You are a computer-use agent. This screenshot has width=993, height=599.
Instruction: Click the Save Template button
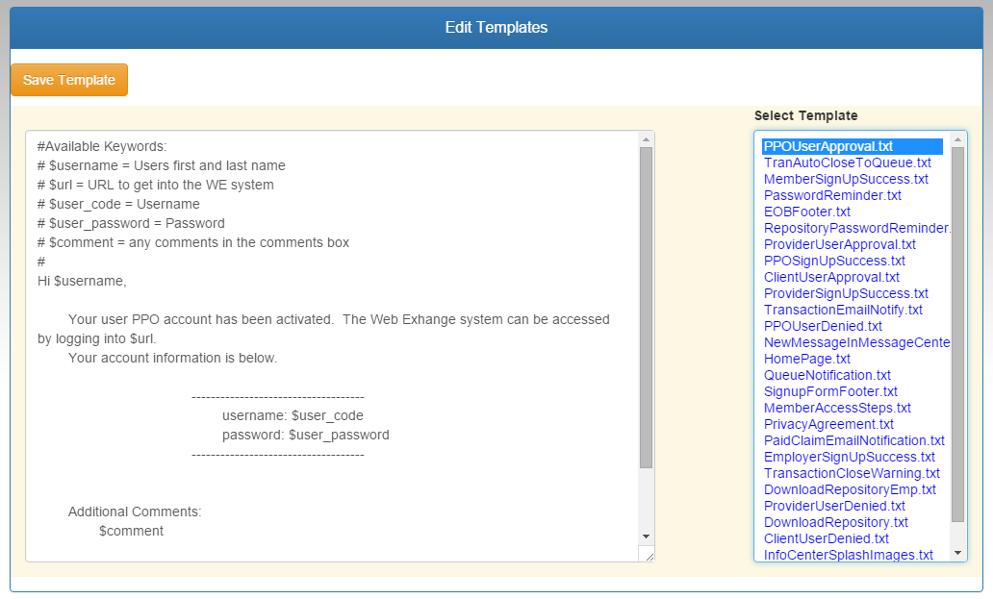coord(69,80)
